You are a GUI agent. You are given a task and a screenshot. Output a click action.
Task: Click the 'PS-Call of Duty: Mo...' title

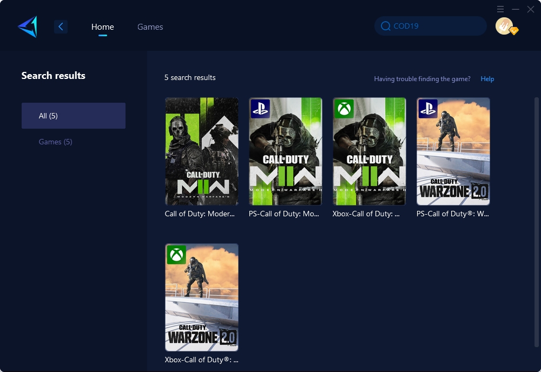284,214
